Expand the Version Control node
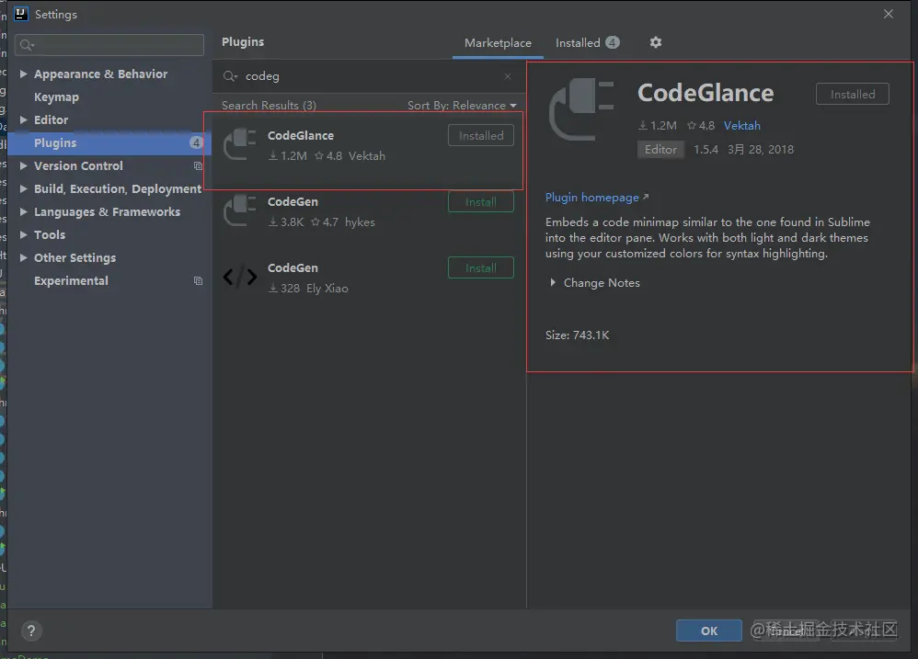The width and height of the screenshot is (918, 659). click(x=23, y=166)
